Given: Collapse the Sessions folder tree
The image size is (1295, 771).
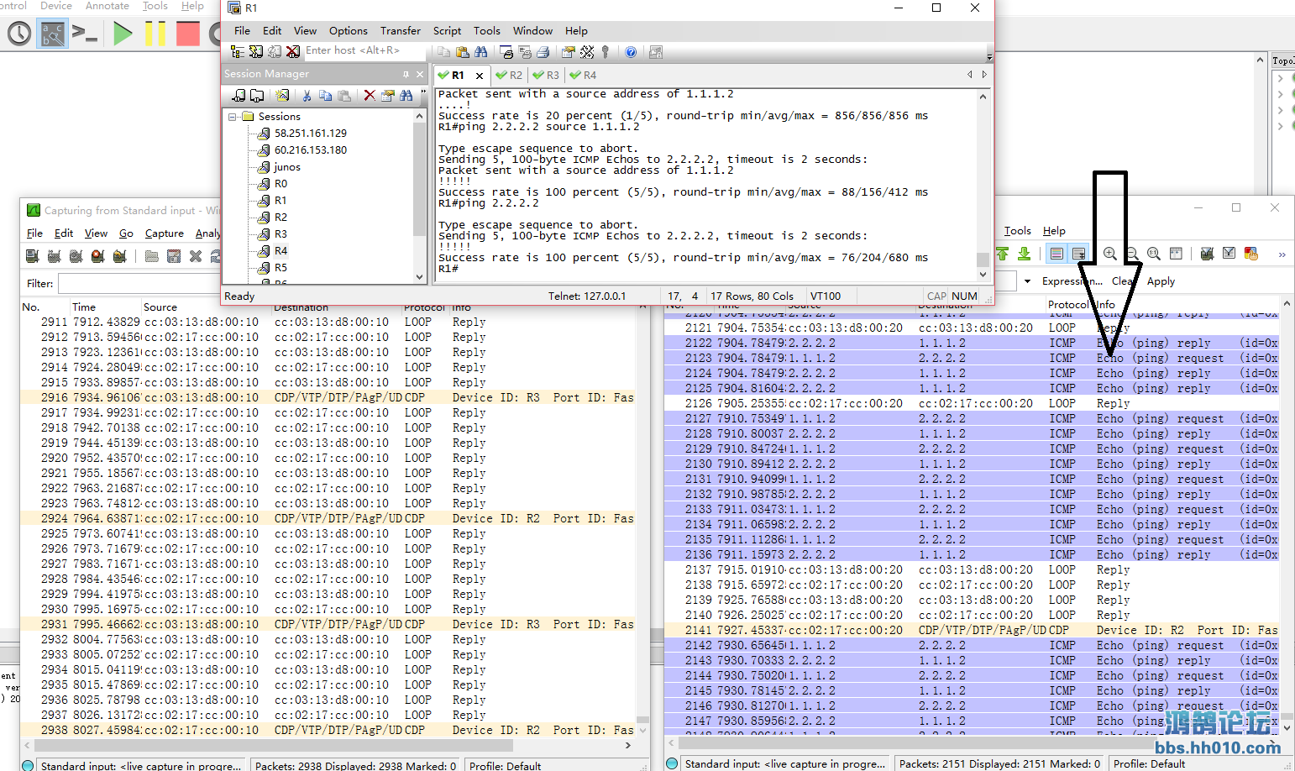Looking at the screenshot, I should tap(233, 117).
